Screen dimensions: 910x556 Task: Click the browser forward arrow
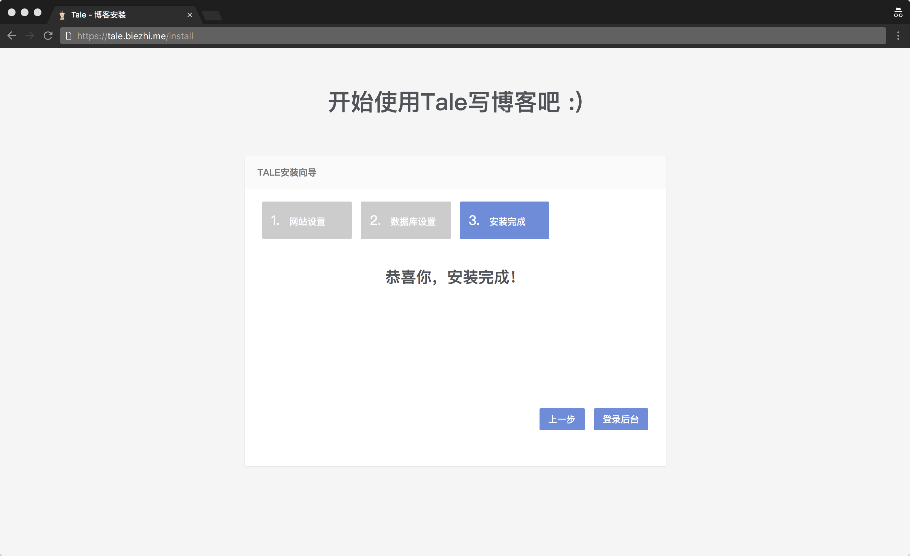[30, 36]
